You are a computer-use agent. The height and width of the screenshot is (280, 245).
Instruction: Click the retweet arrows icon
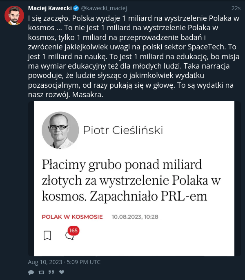click(41, 272)
